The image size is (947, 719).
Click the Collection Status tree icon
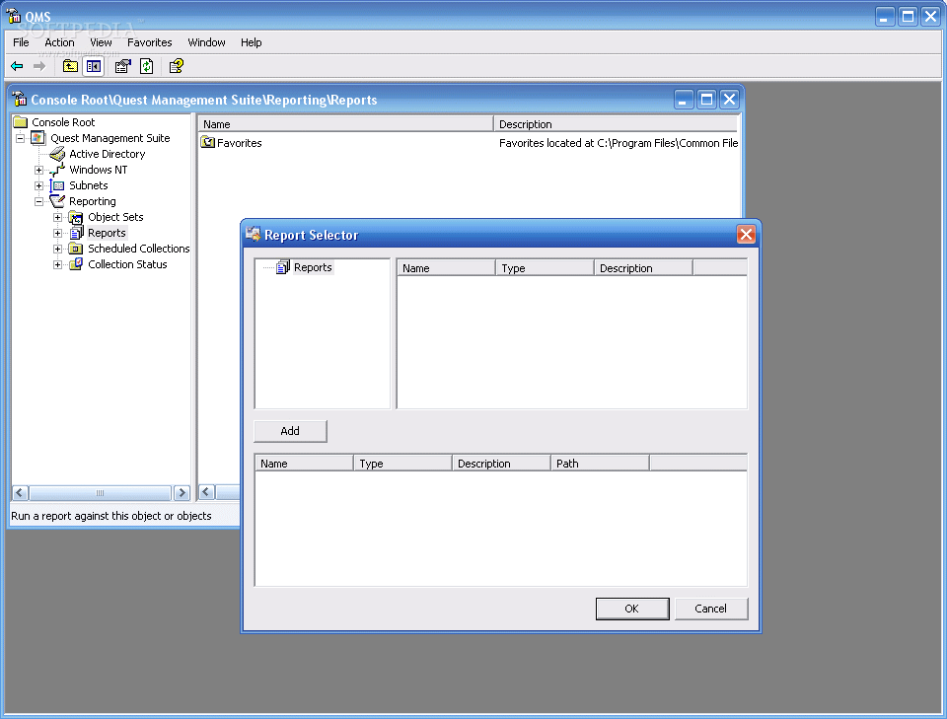[x=76, y=263]
